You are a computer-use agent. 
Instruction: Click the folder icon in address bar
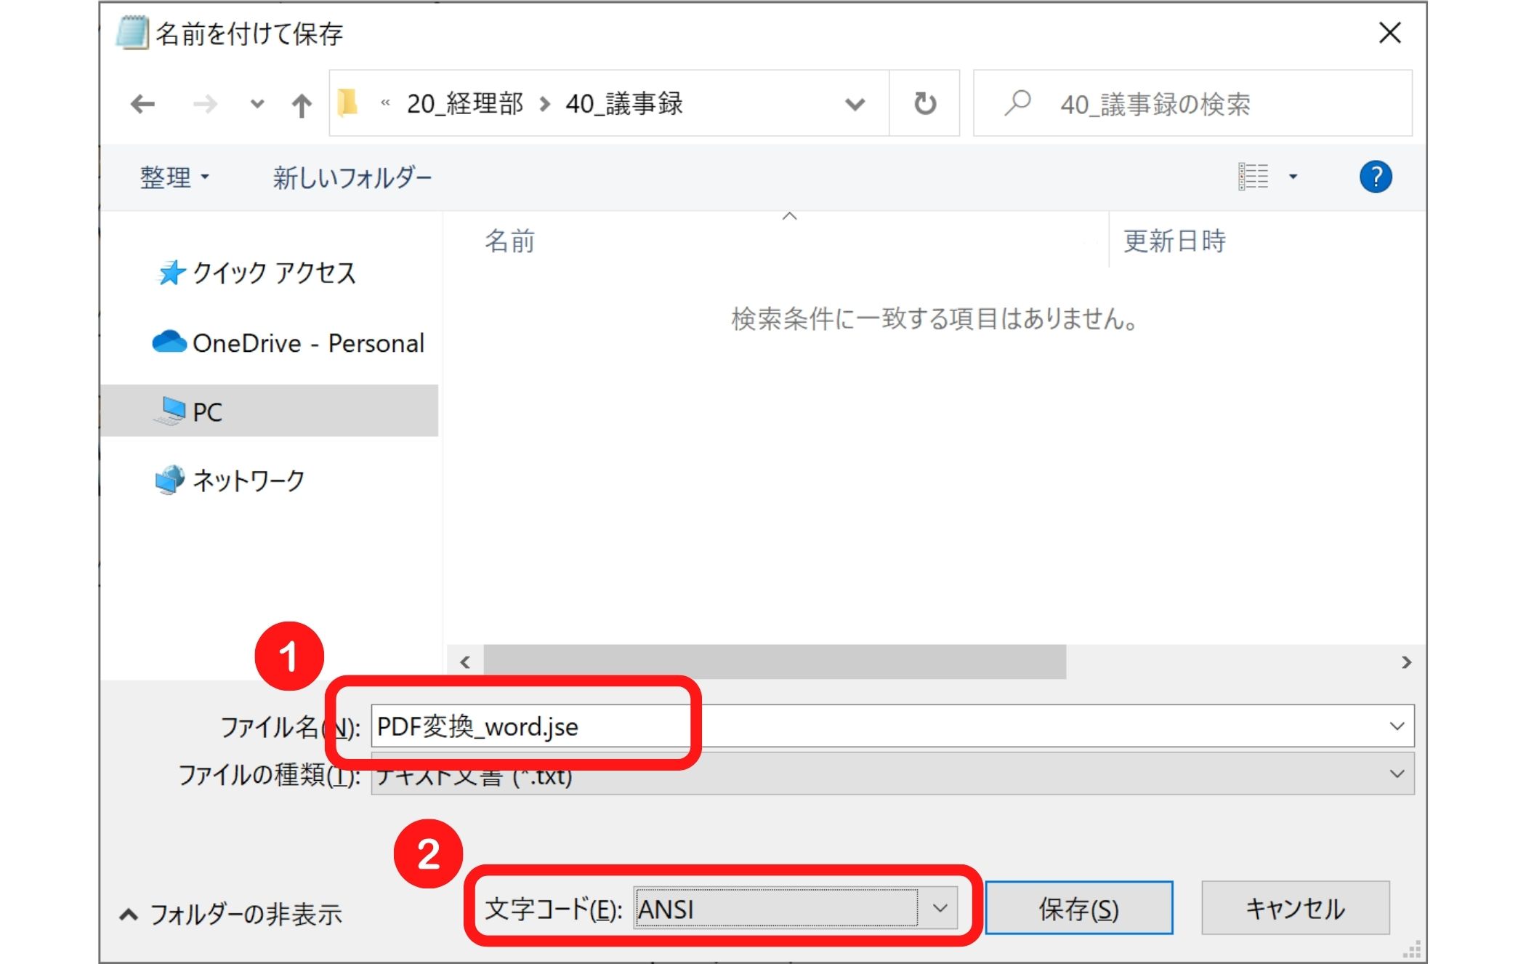[x=347, y=103]
